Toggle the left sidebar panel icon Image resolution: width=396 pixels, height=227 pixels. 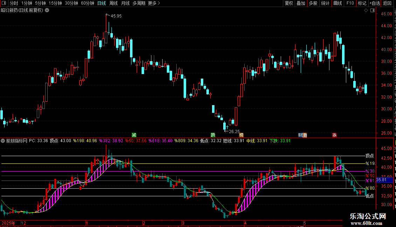(x=4, y=3)
